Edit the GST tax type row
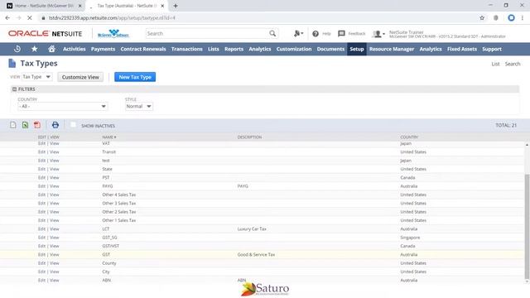The width and height of the screenshot is (530, 298). click(x=41, y=254)
